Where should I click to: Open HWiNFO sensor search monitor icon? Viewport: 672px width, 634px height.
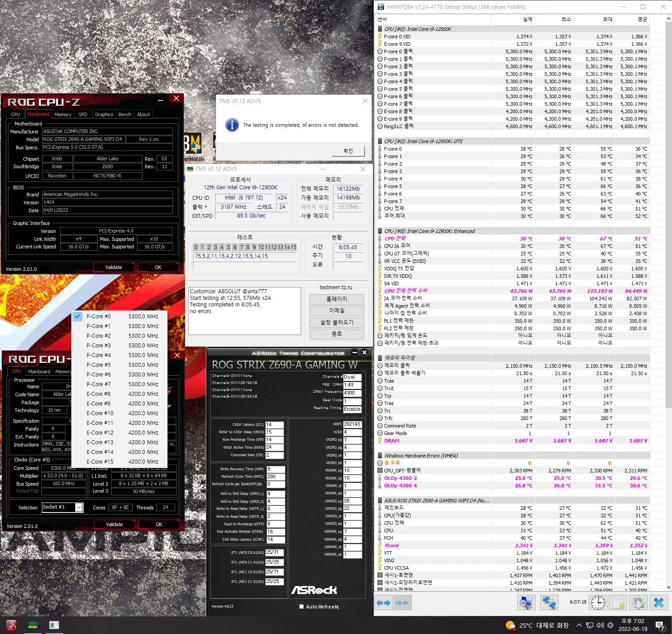pos(526,602)
